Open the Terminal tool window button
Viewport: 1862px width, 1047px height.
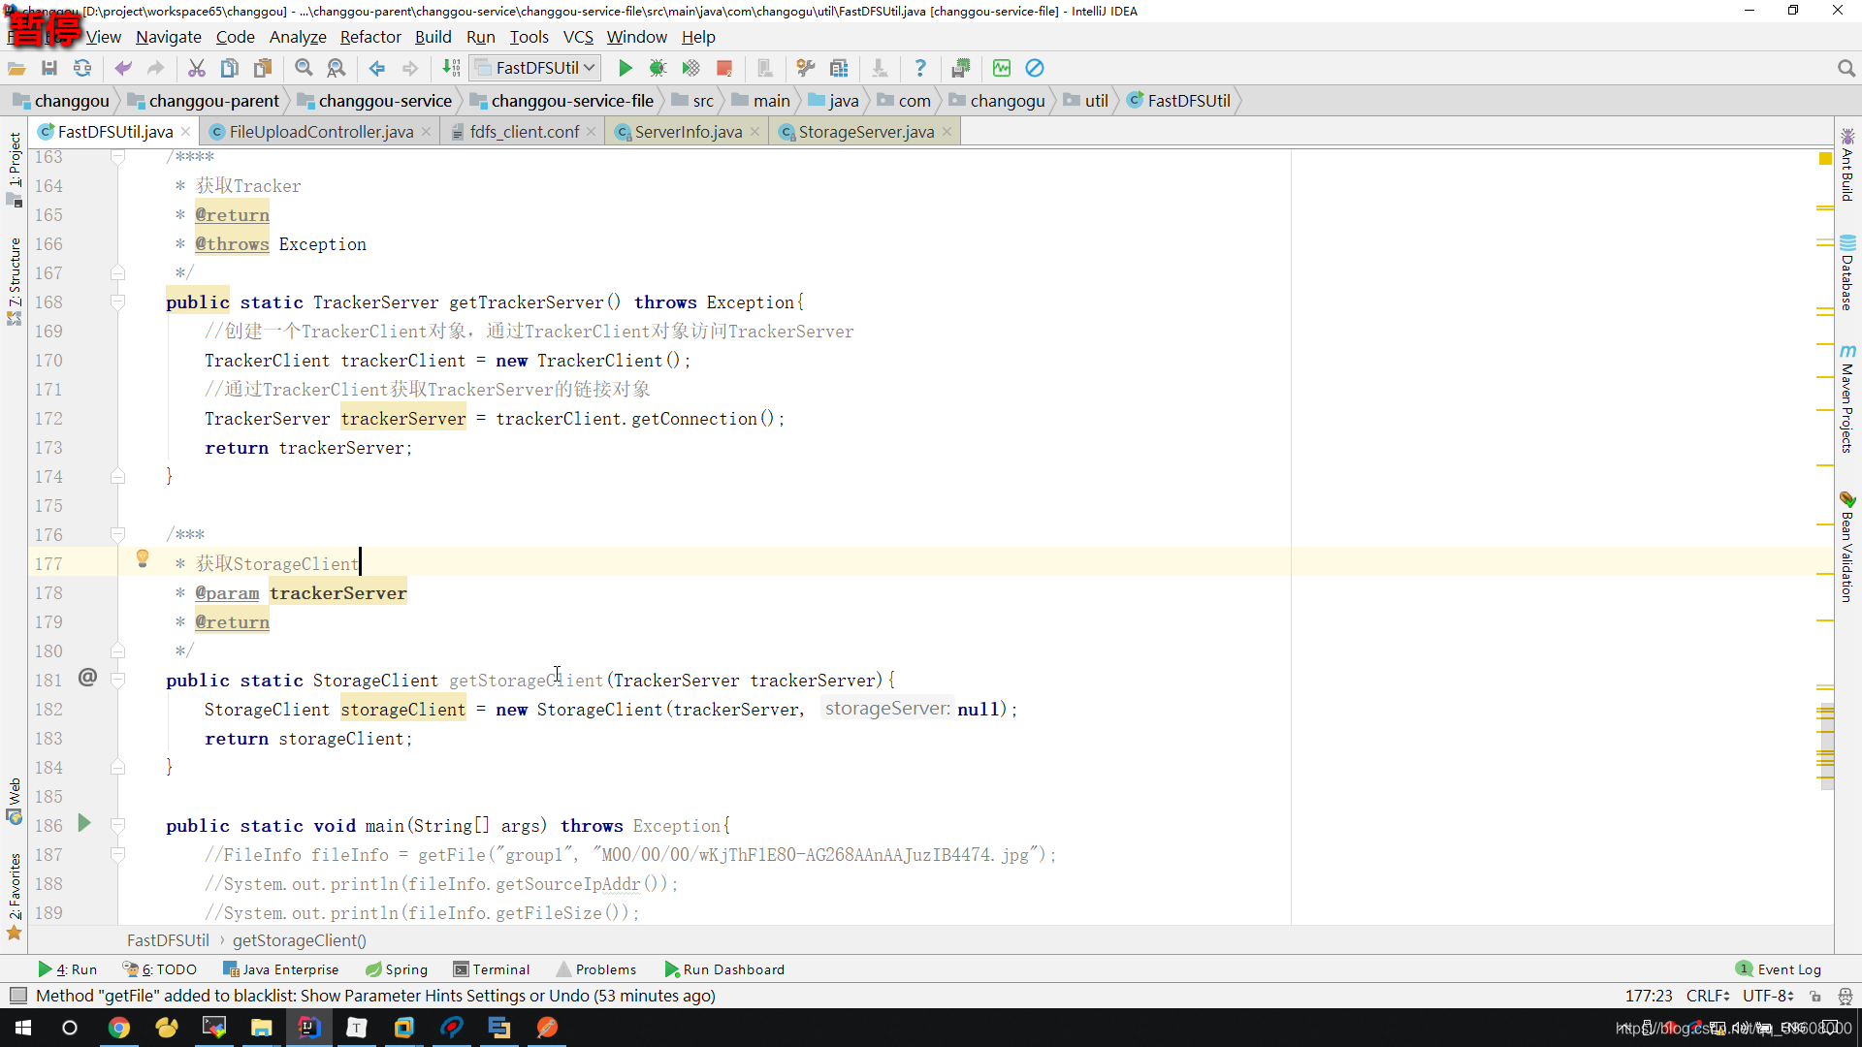click(492, 969)
